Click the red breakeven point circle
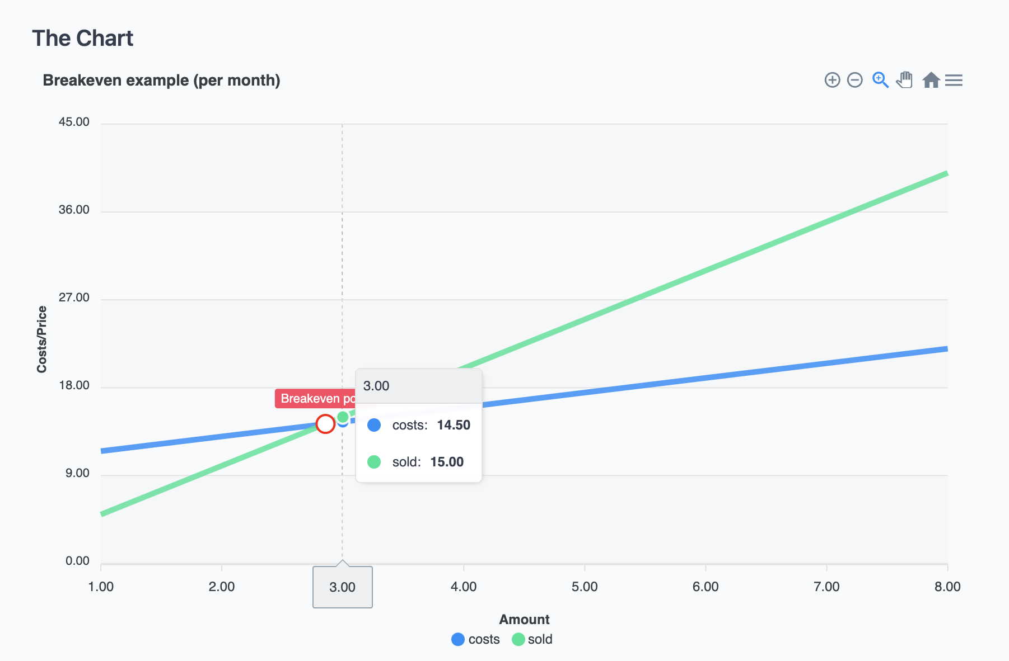 point(325,424)
